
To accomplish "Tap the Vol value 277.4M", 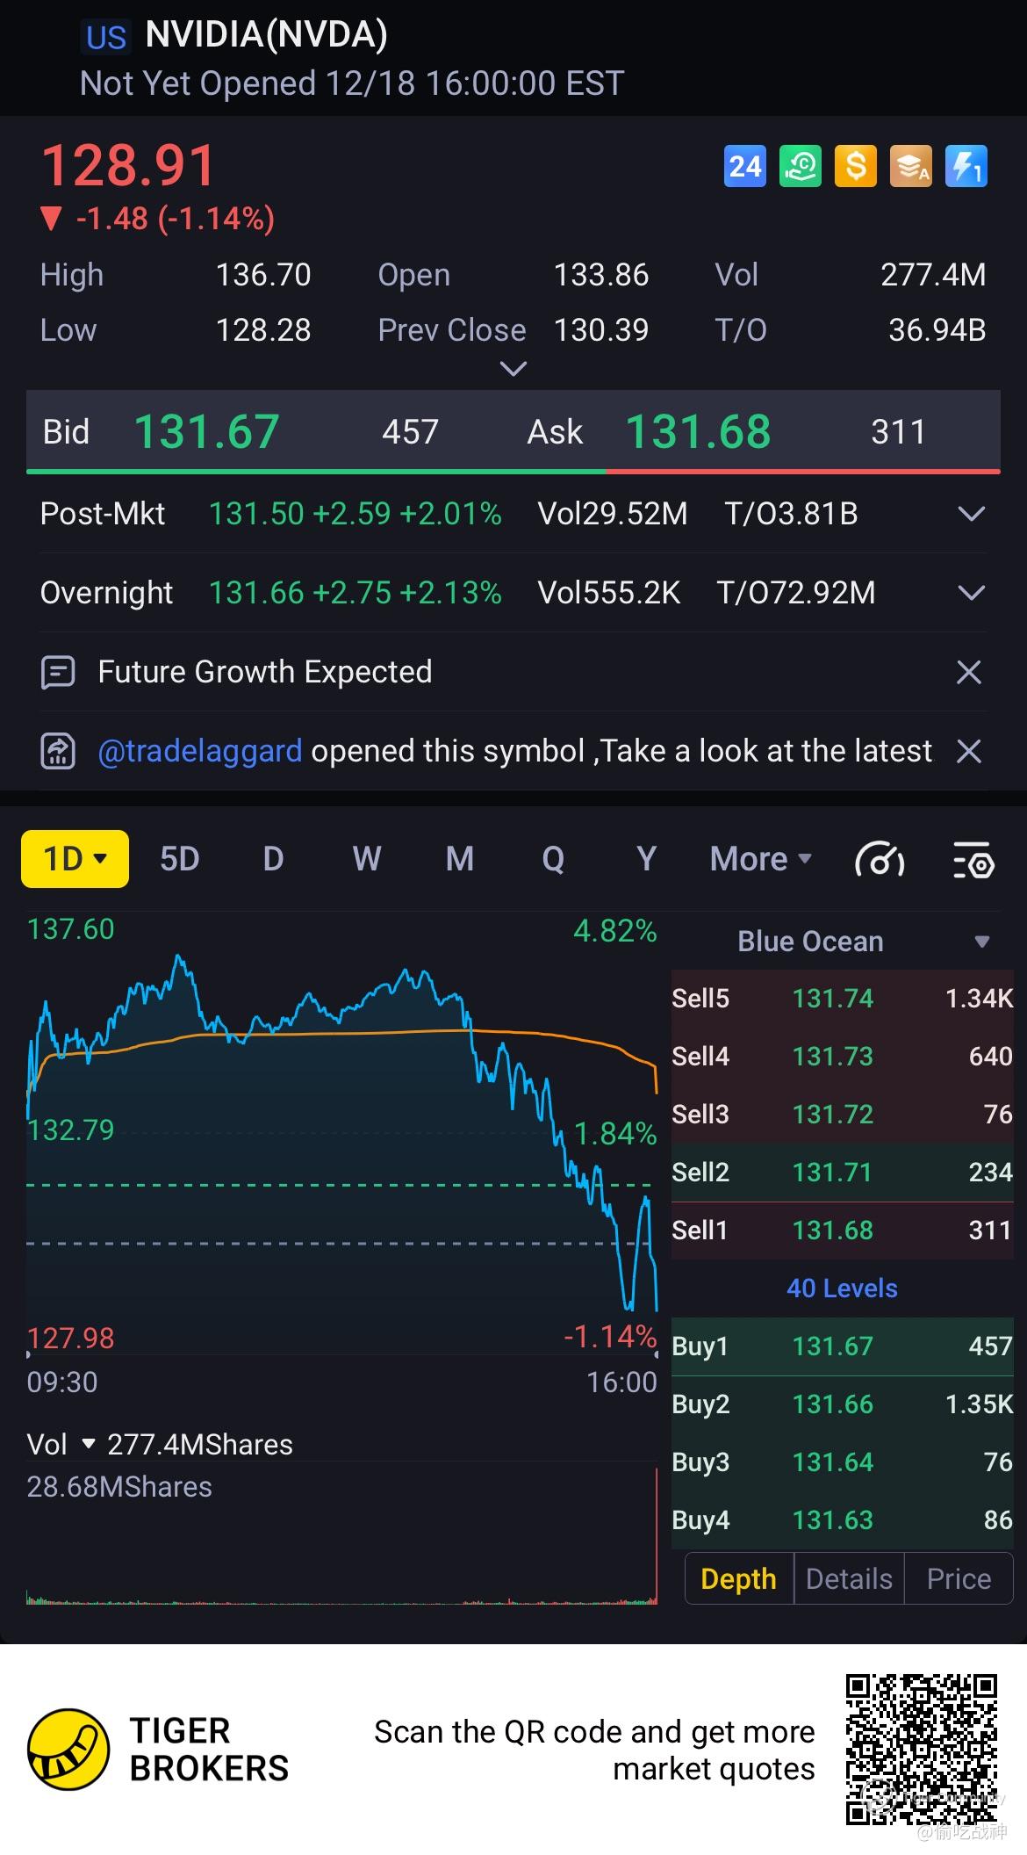I will click(933, 275).
